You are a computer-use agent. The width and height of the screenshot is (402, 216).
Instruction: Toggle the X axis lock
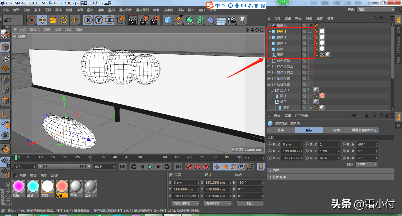tap(88, 20)
